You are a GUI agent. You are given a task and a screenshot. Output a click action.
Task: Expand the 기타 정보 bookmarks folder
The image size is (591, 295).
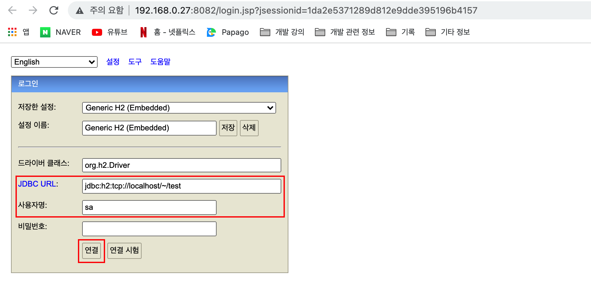447,32
